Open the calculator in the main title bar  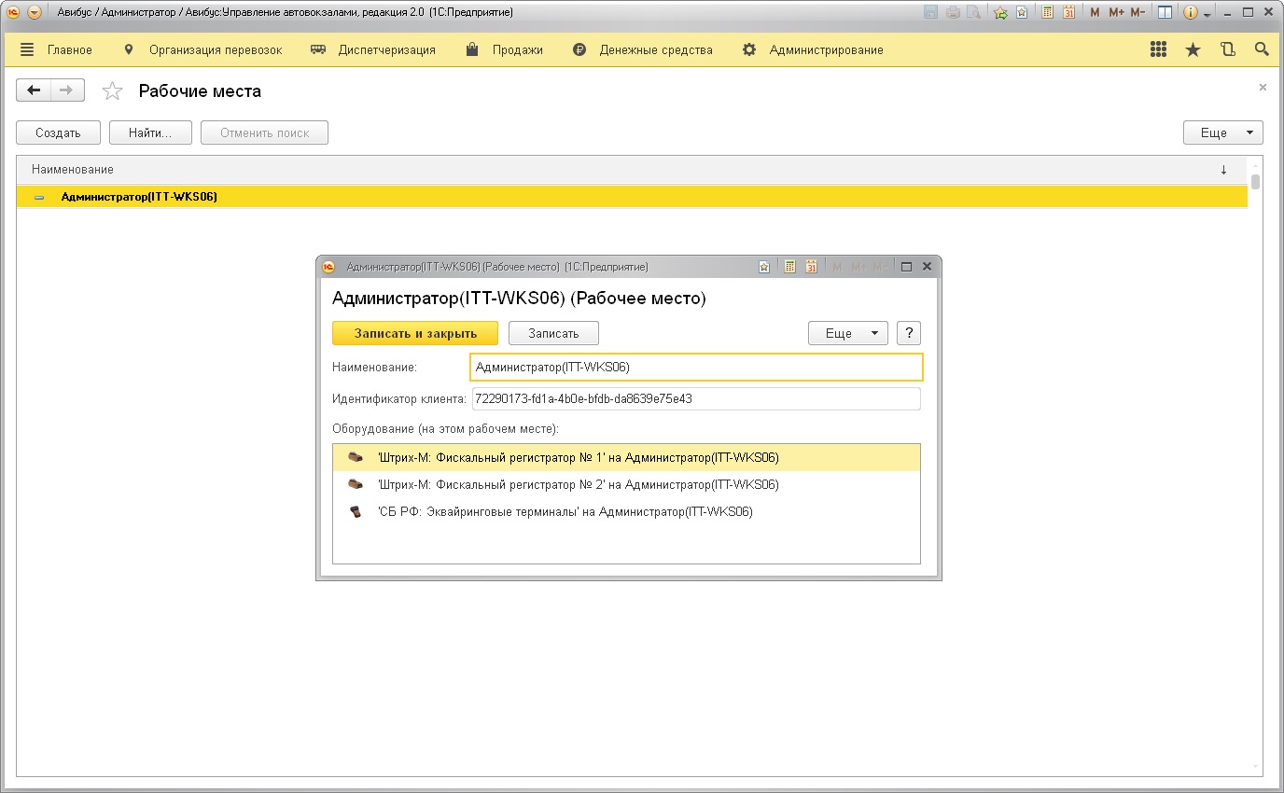(1048, 13)
